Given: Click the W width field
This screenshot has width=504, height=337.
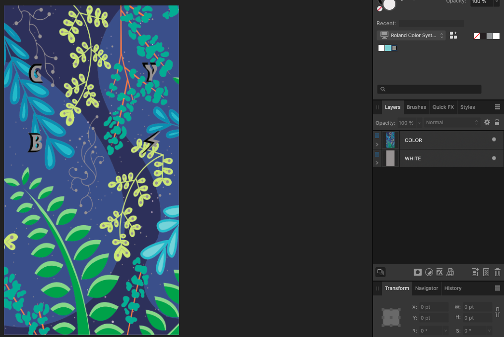Looking at the screenshot, I should [477, 307].
